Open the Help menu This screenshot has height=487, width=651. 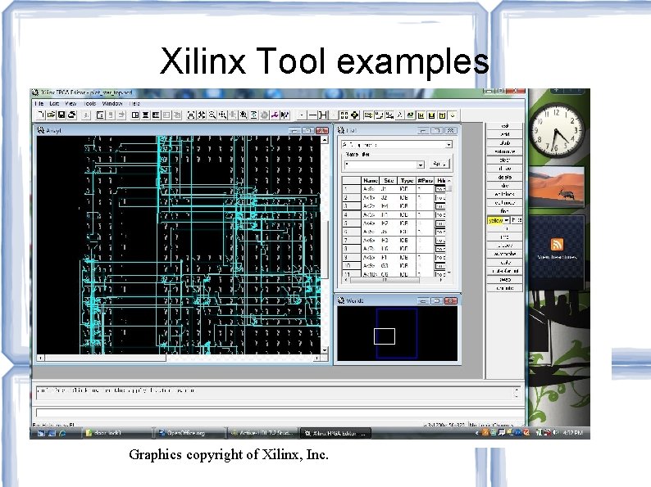134,103
